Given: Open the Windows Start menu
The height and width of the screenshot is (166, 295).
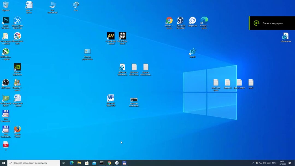Looking at the screenshot, I should [4, 163].
